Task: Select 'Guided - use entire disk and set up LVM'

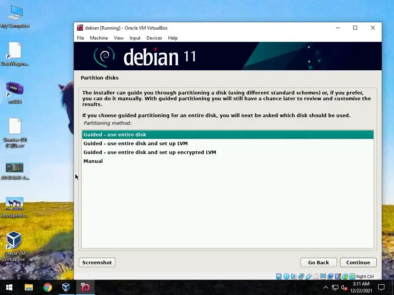Action: pos(228,144)
